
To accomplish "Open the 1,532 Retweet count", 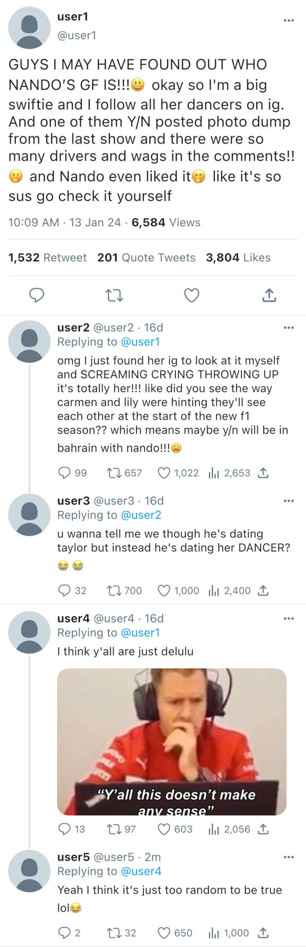I will coord(47,257).
